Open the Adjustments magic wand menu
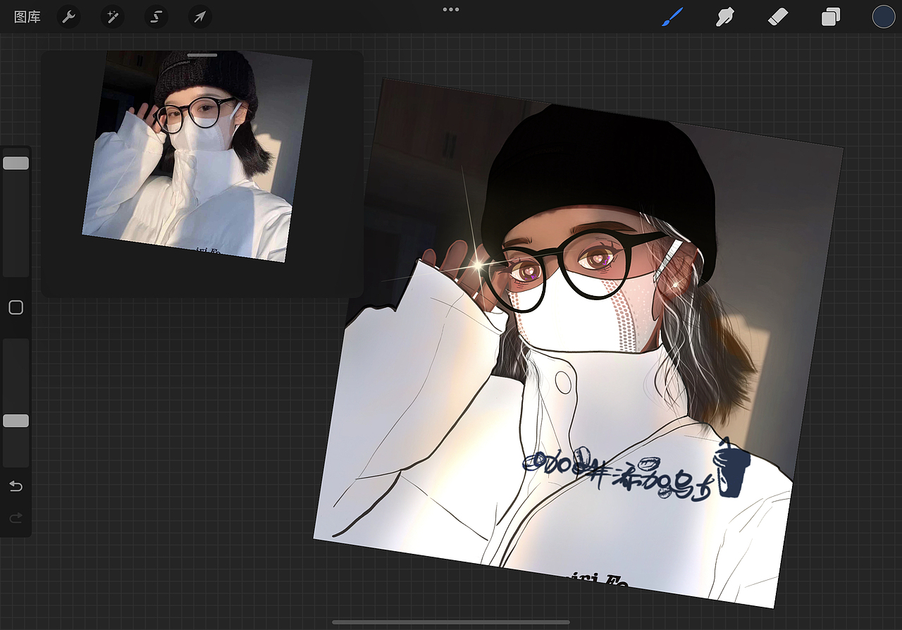Viewport: 902px width, 630px height. click(112, 17)
